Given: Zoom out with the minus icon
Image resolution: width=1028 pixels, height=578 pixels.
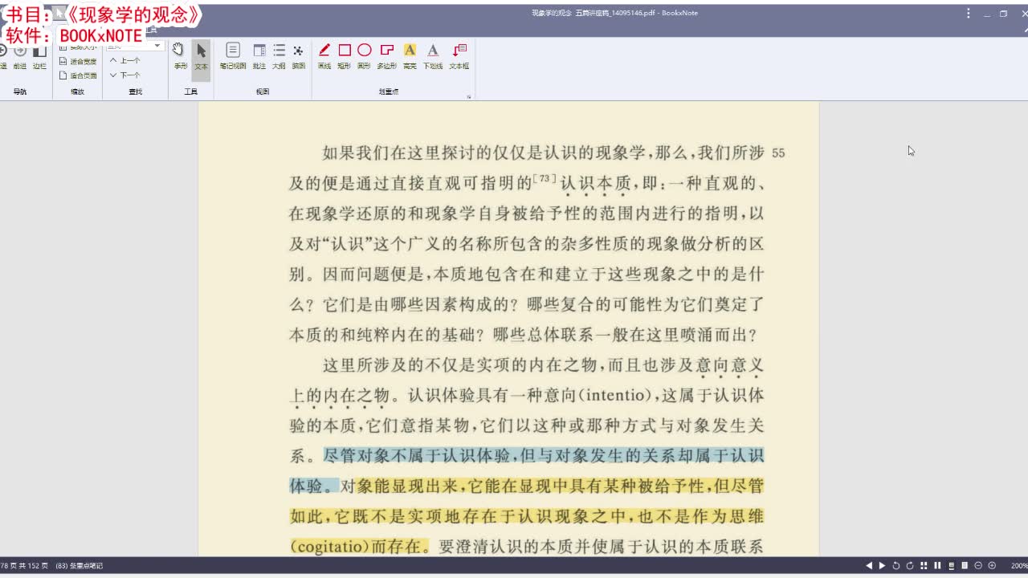Looking at the screenshot, I should 978,565.
